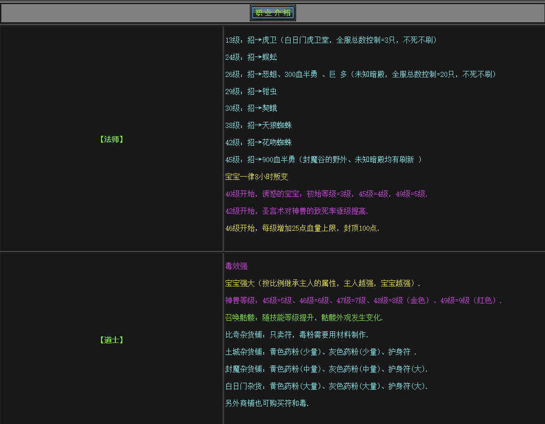
Task: Click the line '比奇杂货铺：只卖符'
Action: (x=297, y=335)
